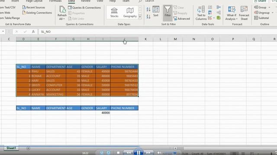Click the Ungroup button
The image size is (277, 155).
point(262,12)
